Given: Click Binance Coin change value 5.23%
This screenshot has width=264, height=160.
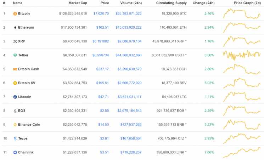Looking at the screenshot, I should (x=209, y=125).
